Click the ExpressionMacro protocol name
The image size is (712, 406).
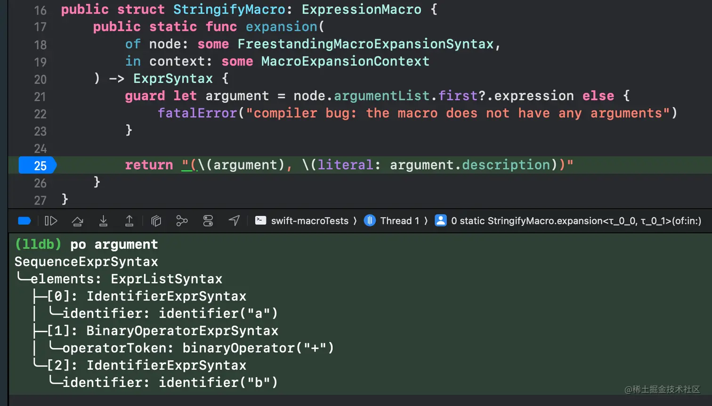(x=362, y=9)
